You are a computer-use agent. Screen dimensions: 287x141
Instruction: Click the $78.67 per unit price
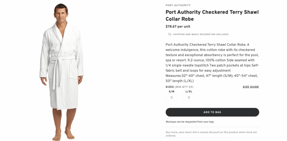pos(178,27)
